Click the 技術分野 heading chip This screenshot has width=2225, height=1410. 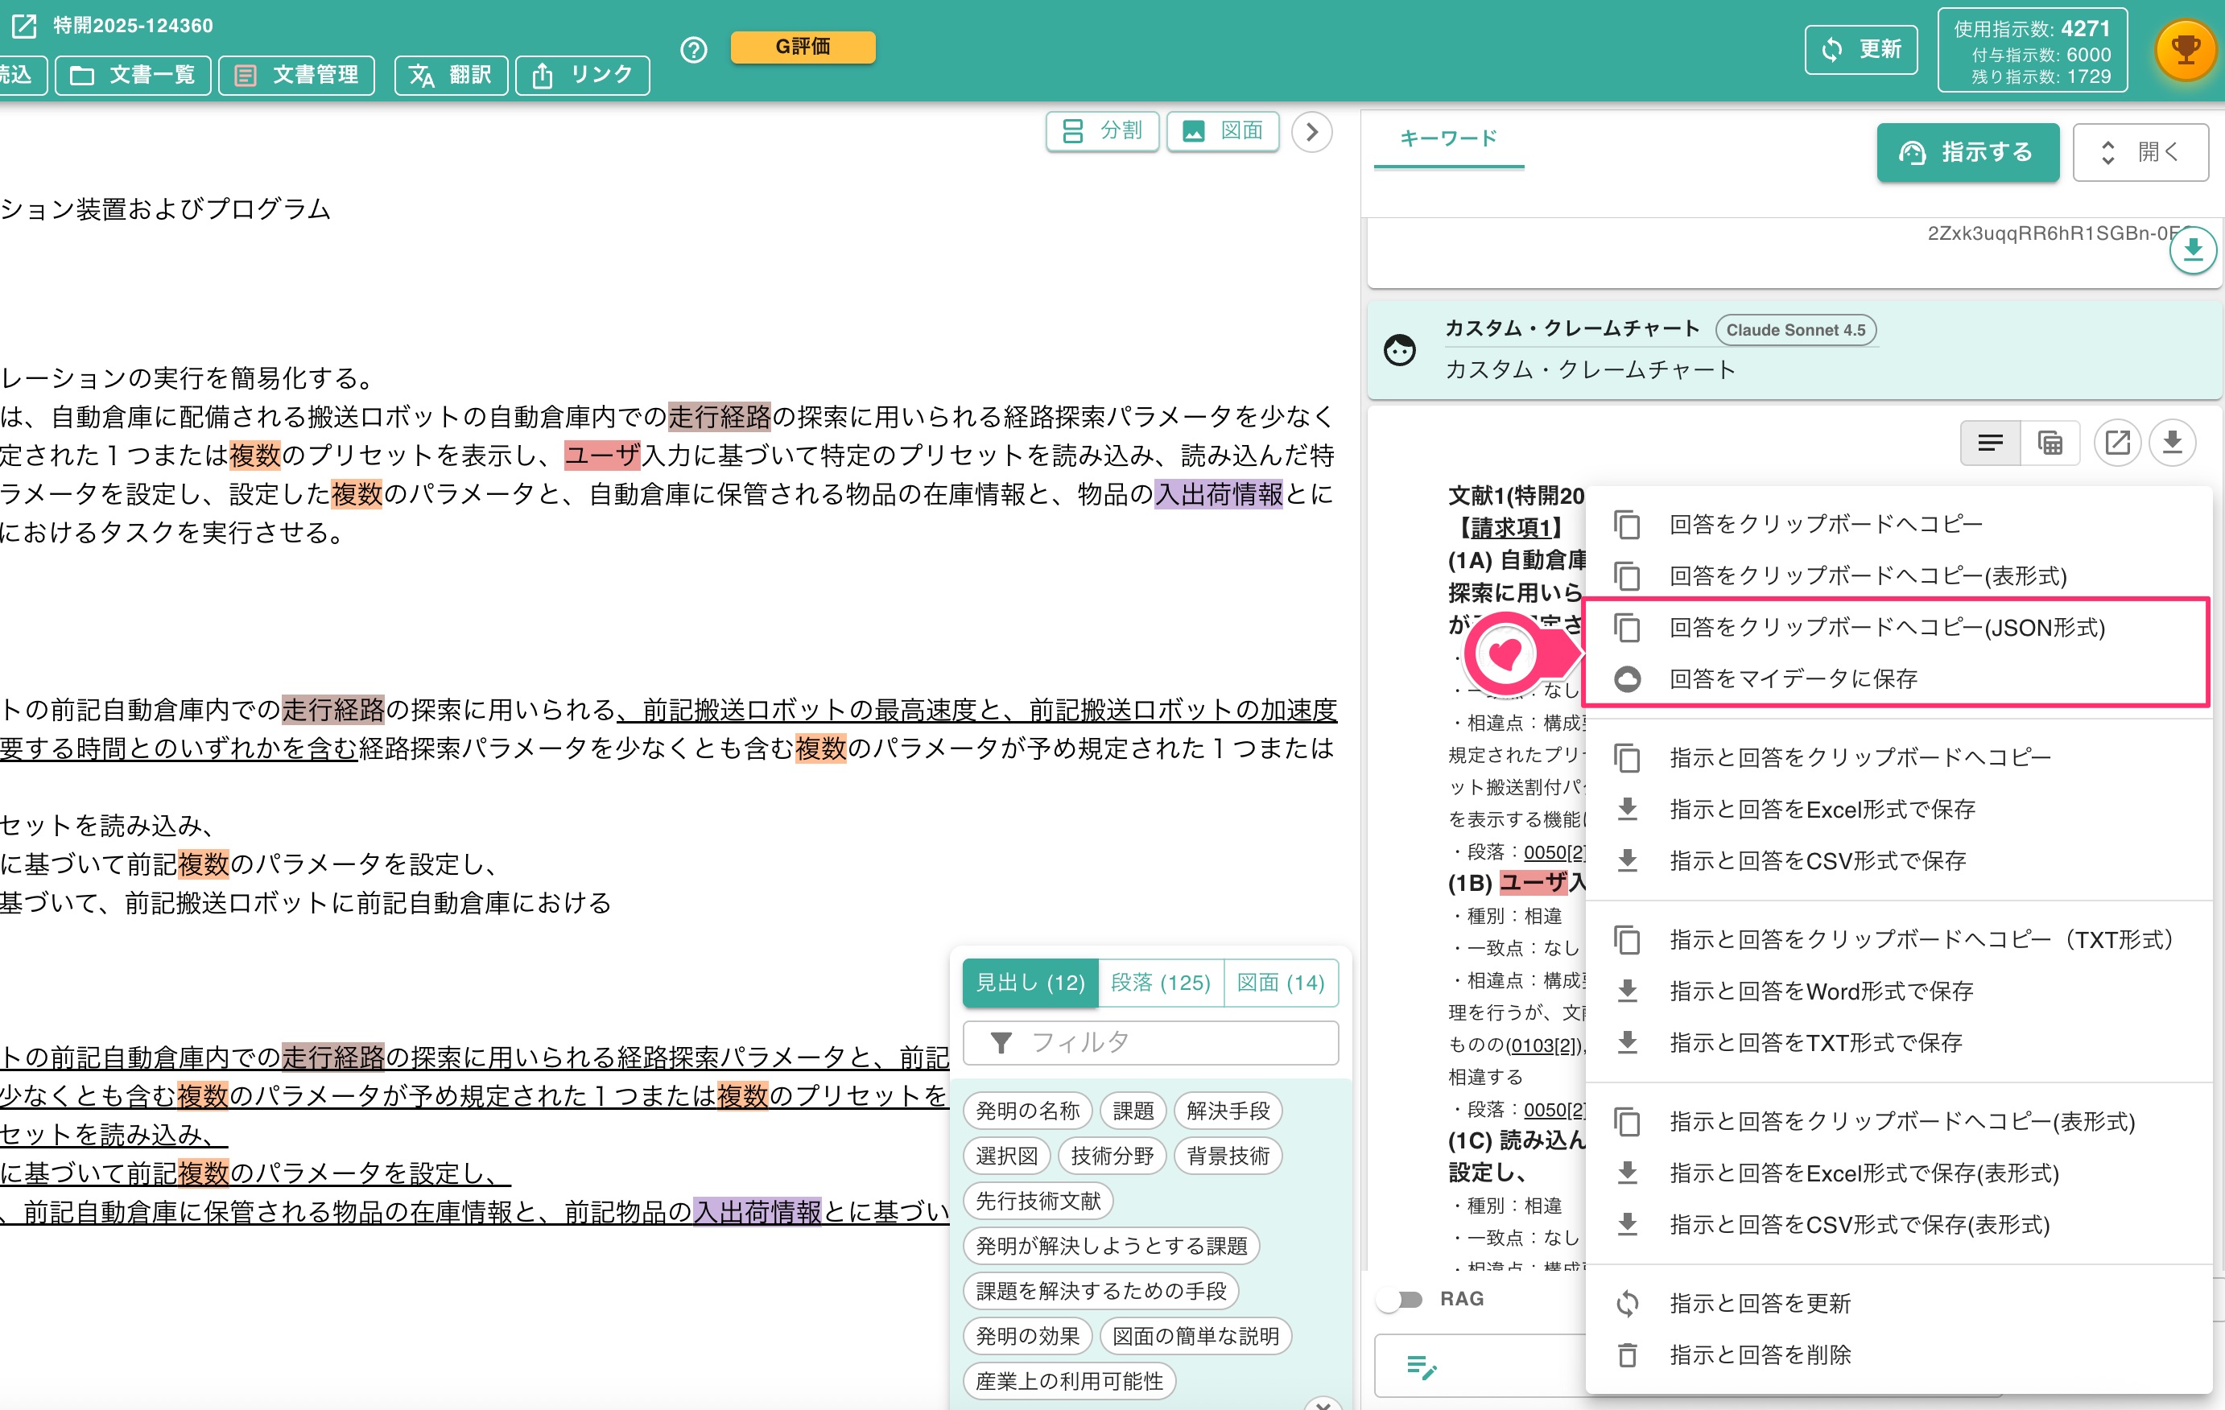point(1112,1156)
